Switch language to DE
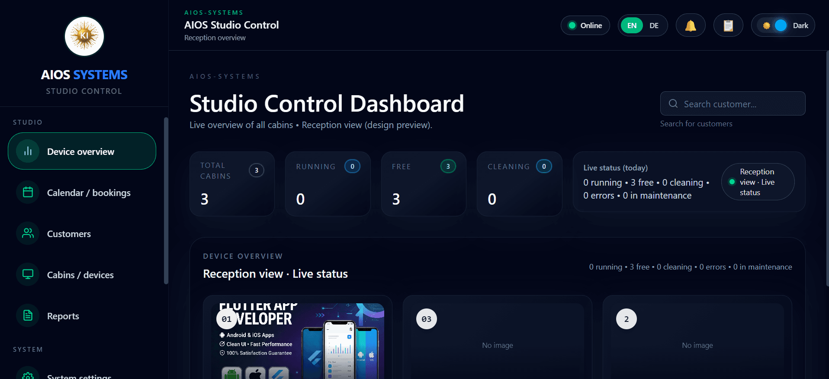Viewport: 829px width, 379px height. click(x=654, y=26)
